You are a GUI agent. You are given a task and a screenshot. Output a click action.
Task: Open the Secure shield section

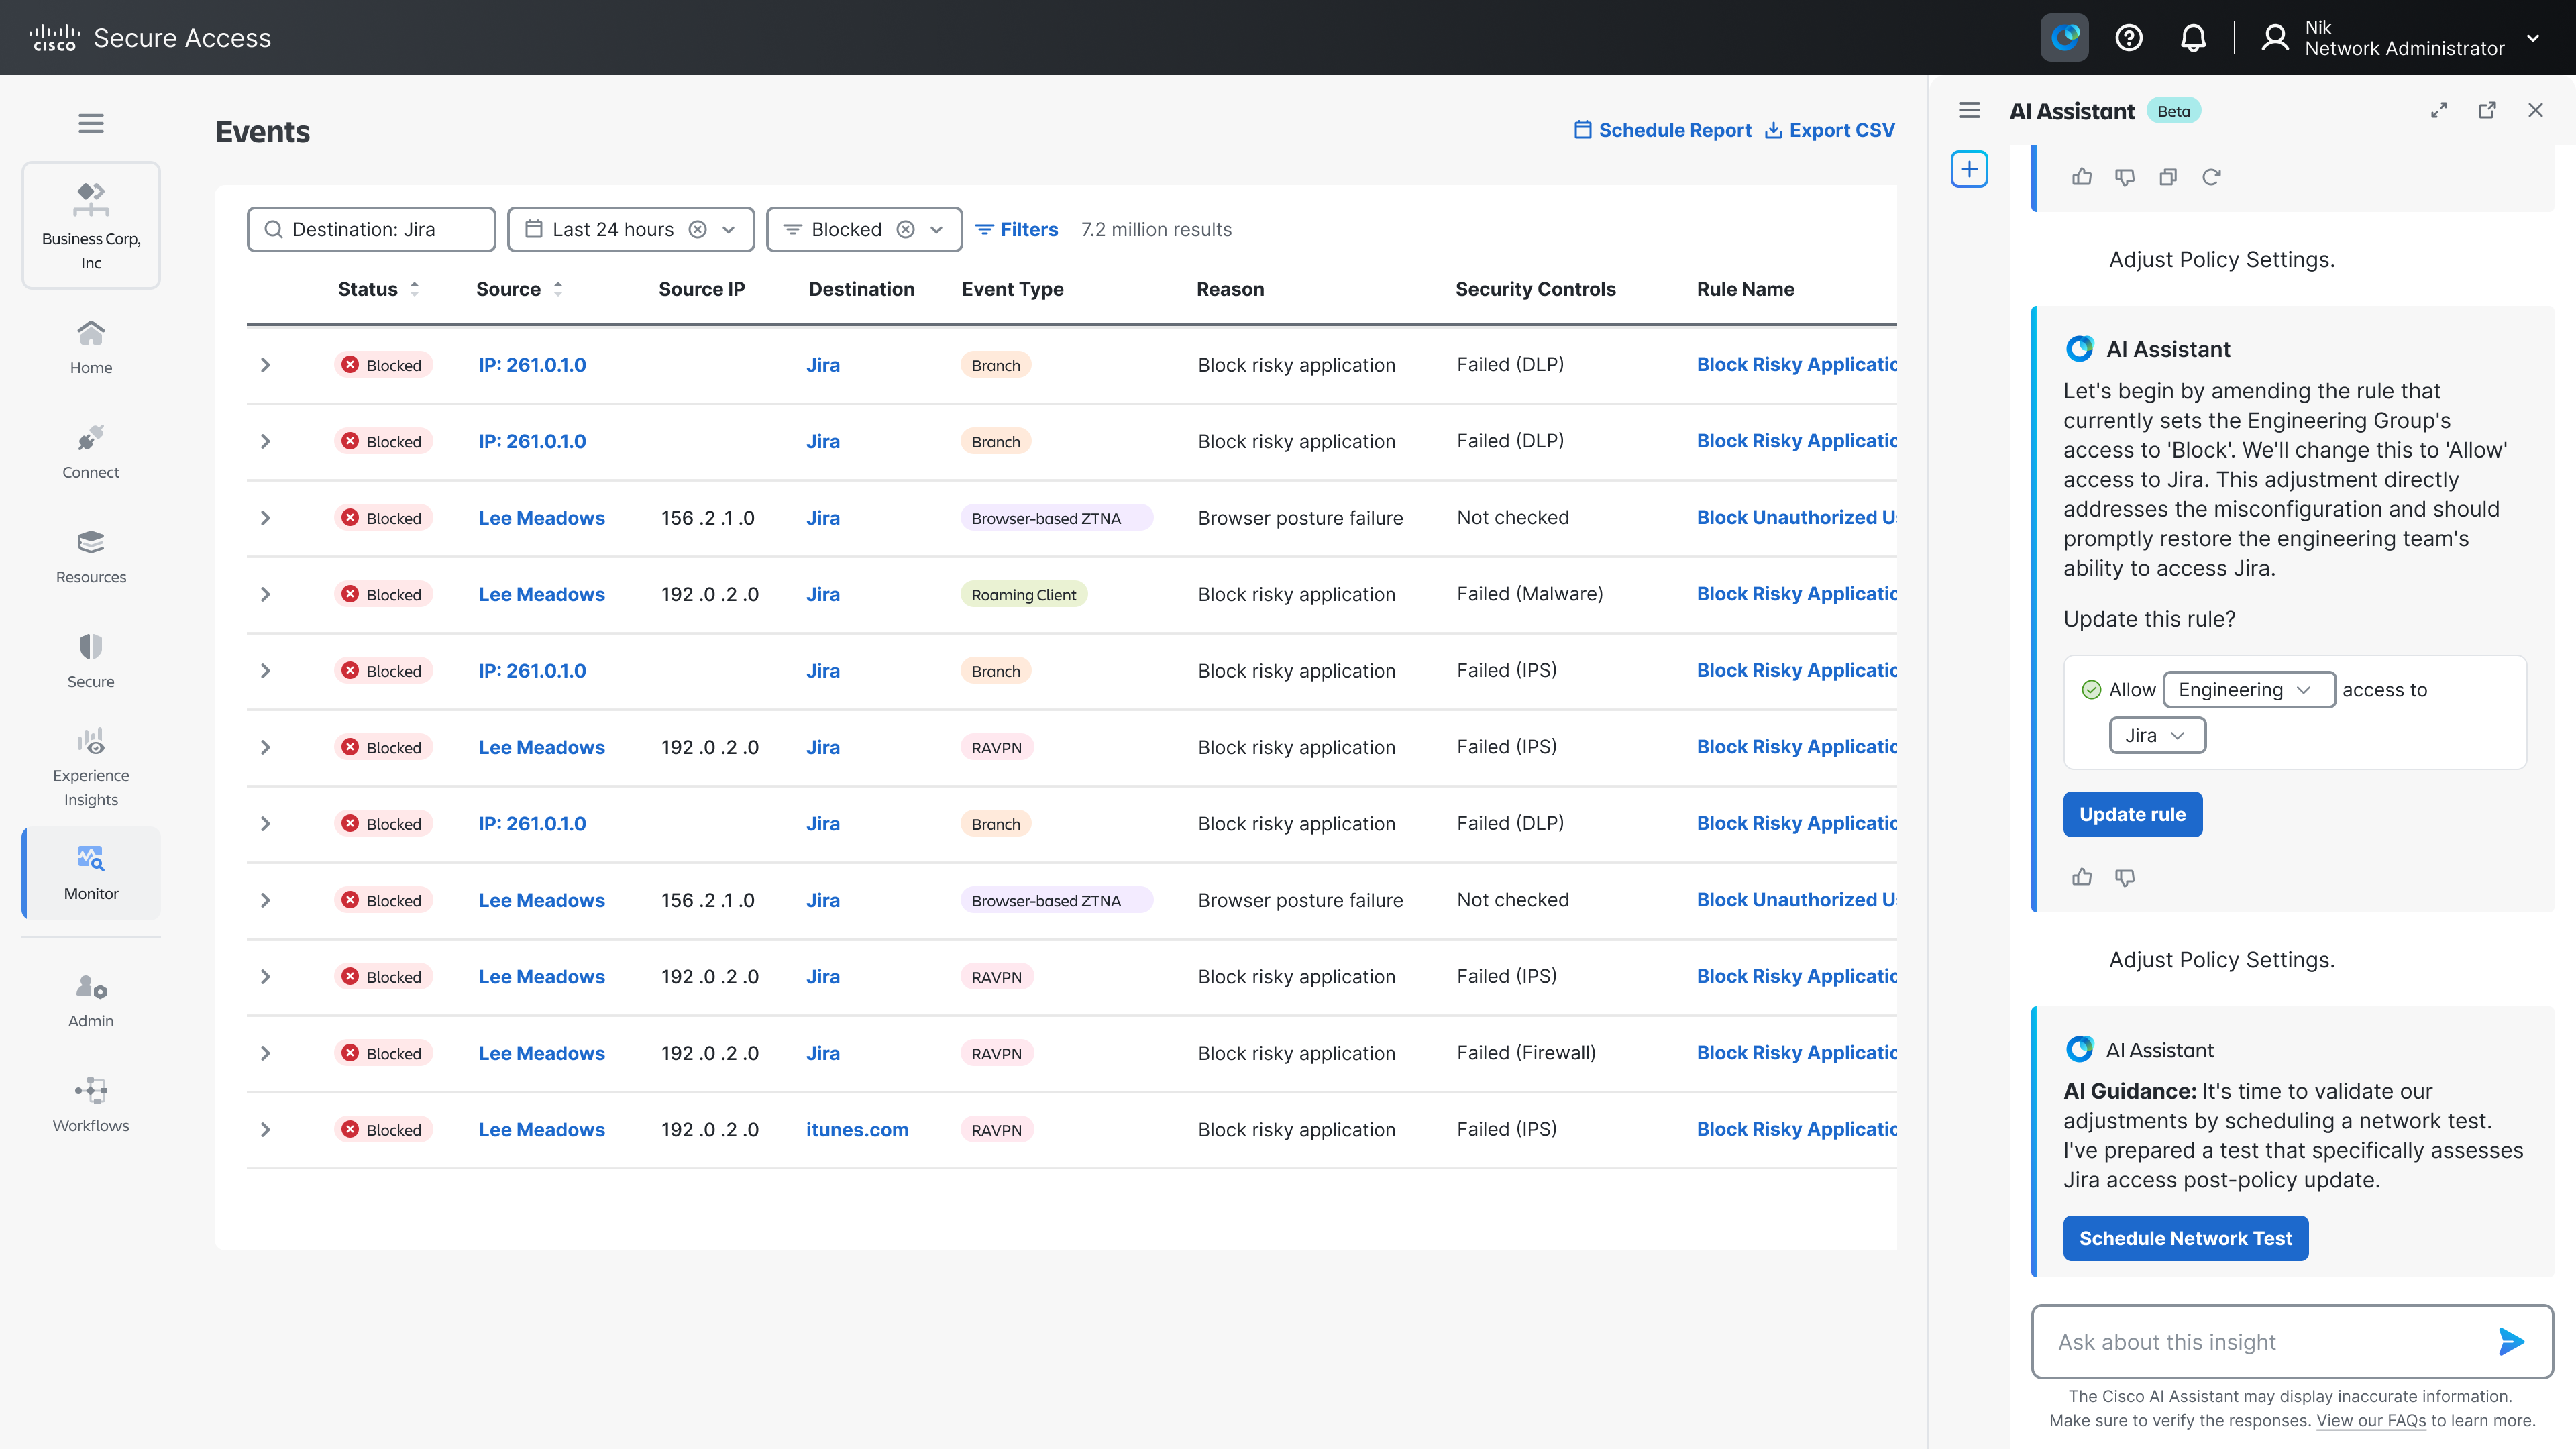pos(91,660)
